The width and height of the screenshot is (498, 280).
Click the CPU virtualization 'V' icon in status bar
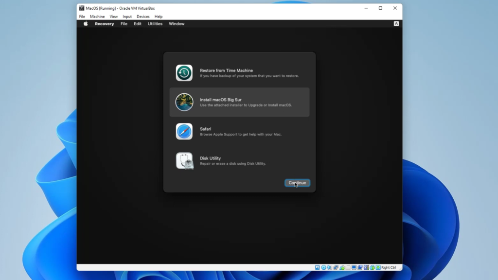(366, 268)
